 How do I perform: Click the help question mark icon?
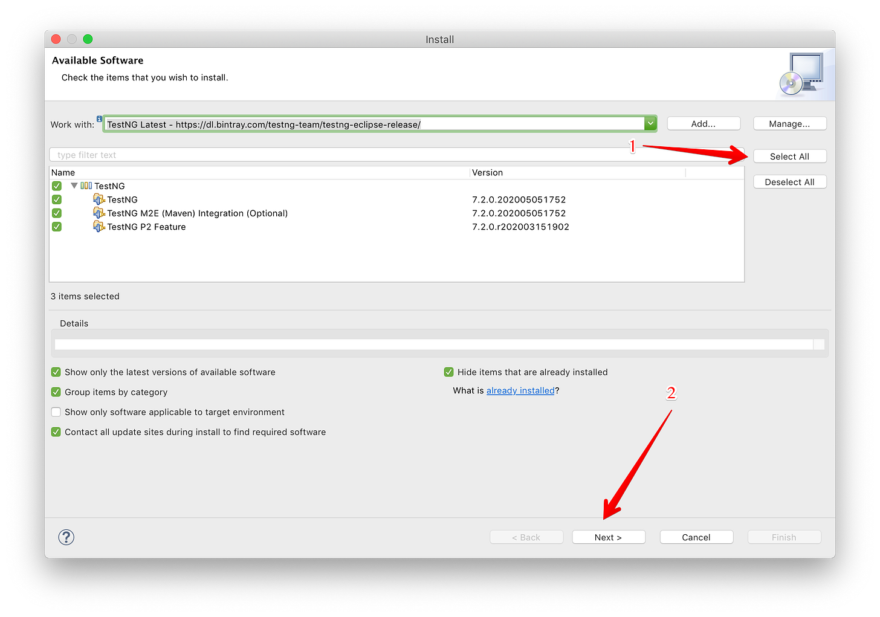tap(66, 537)
